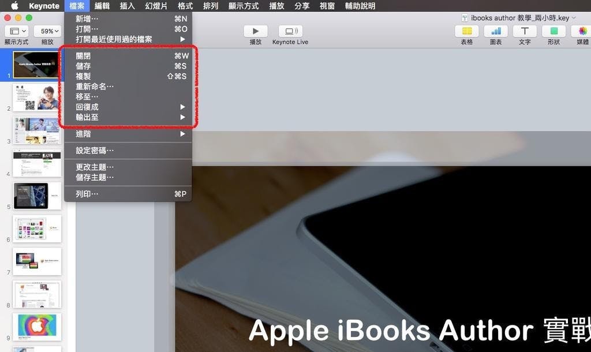Click the 播放 play toolbar button
591x352 pixels.
[x=256, y=31]
